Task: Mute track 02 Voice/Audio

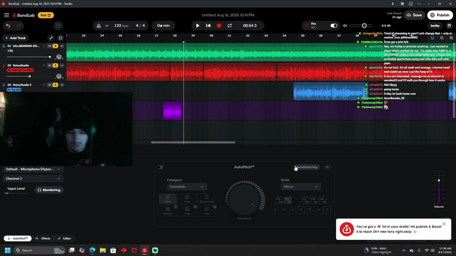Action: click(50, 65)
